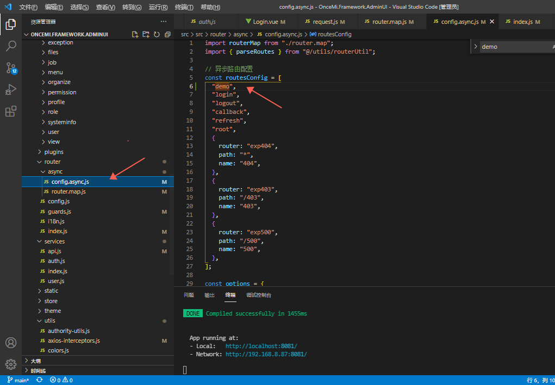The height and width of the screenshot is (385, 555).
Task: Expand the exception folder
Action: pos(98,42)
